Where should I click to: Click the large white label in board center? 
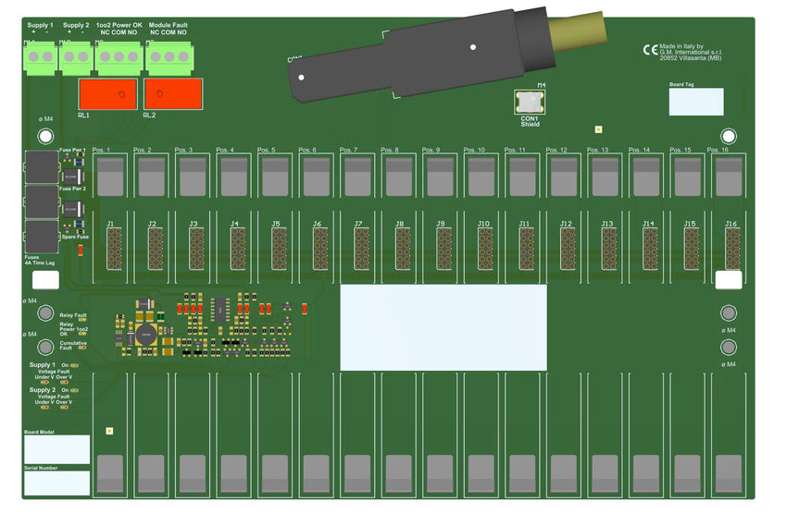[x=443, y=327]
